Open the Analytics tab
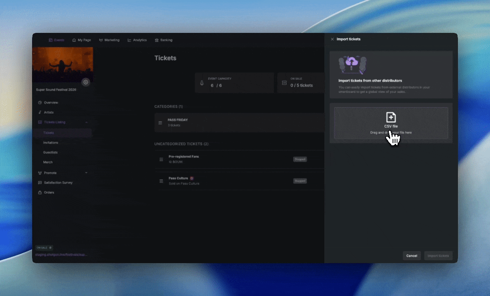 coord(137,40)
